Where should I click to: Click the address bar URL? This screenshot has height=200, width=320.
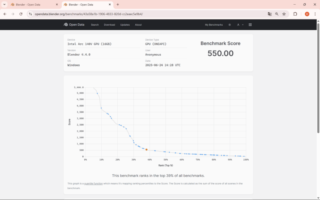point(89,14)
